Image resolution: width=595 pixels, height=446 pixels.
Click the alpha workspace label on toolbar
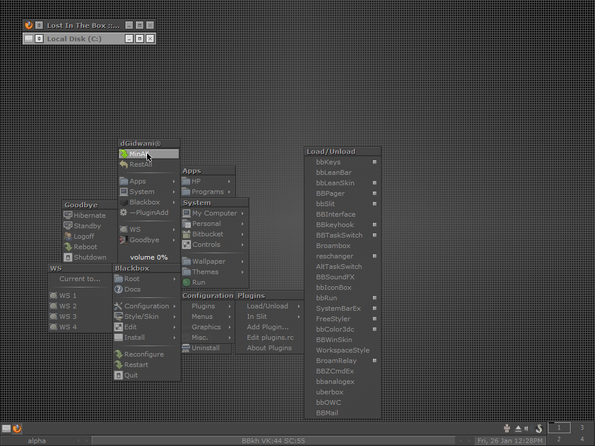[37, 441]
